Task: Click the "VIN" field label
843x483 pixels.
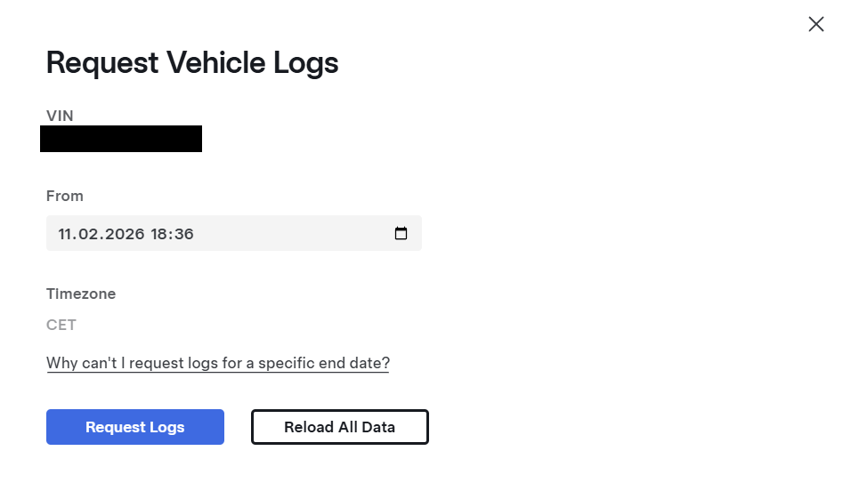Action: pyautogui.click(x=60, y=116)
